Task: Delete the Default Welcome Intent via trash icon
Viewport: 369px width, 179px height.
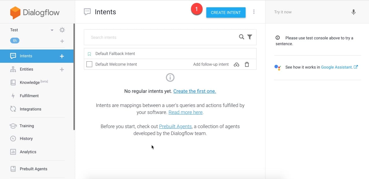Action: [247, 64]
